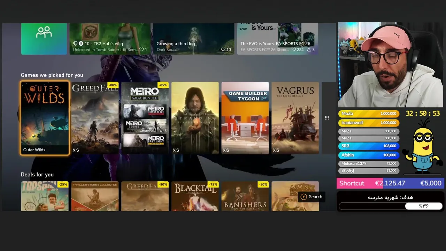Open the Thrilling Stories Collection deal
446x251 pixels.
[x=95, y=196]
